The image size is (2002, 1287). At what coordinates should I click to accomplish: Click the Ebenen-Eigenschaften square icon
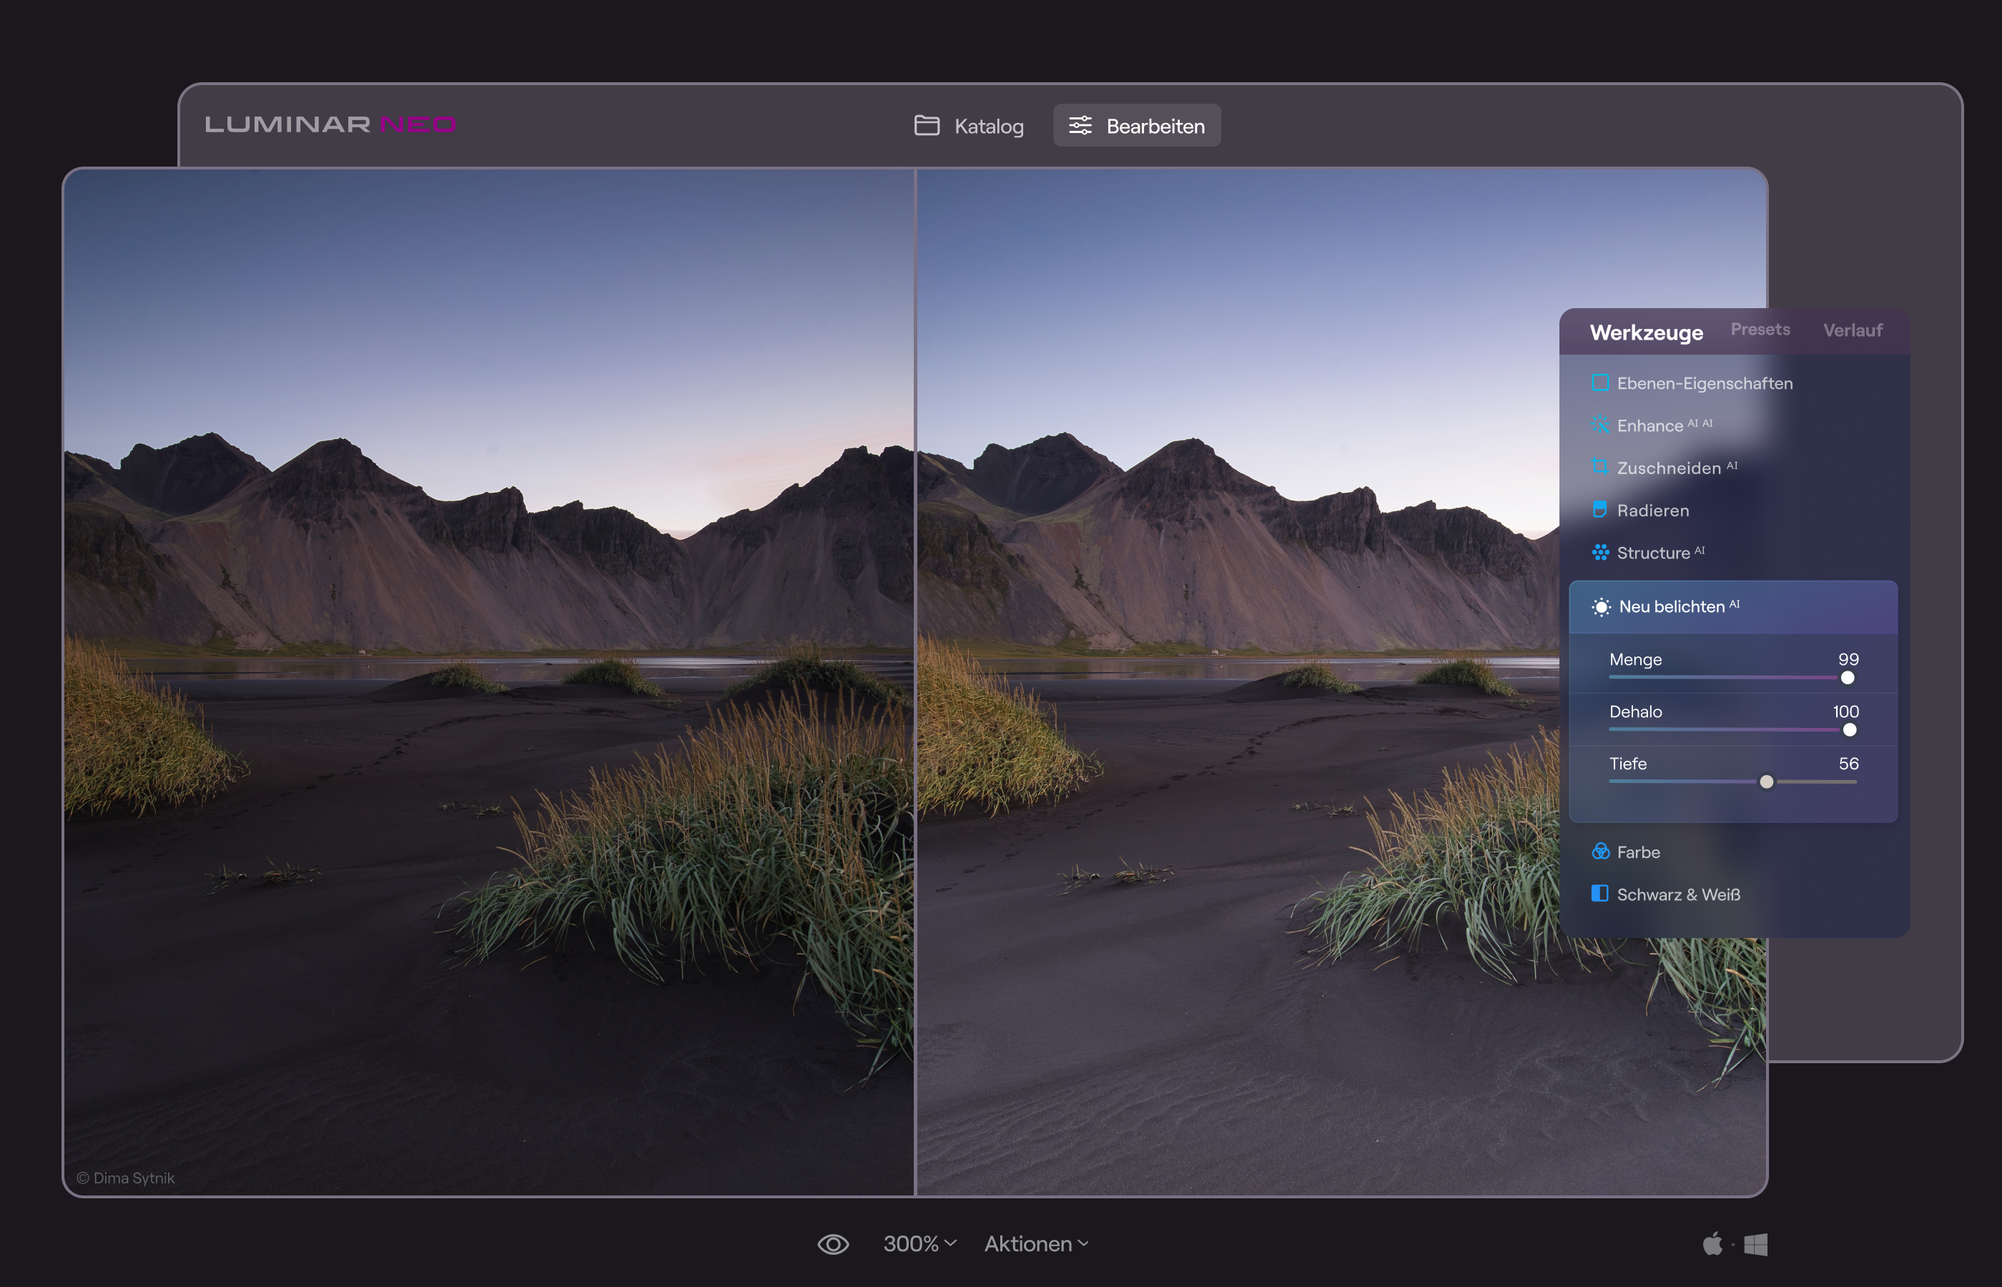tap(1600, 383)
